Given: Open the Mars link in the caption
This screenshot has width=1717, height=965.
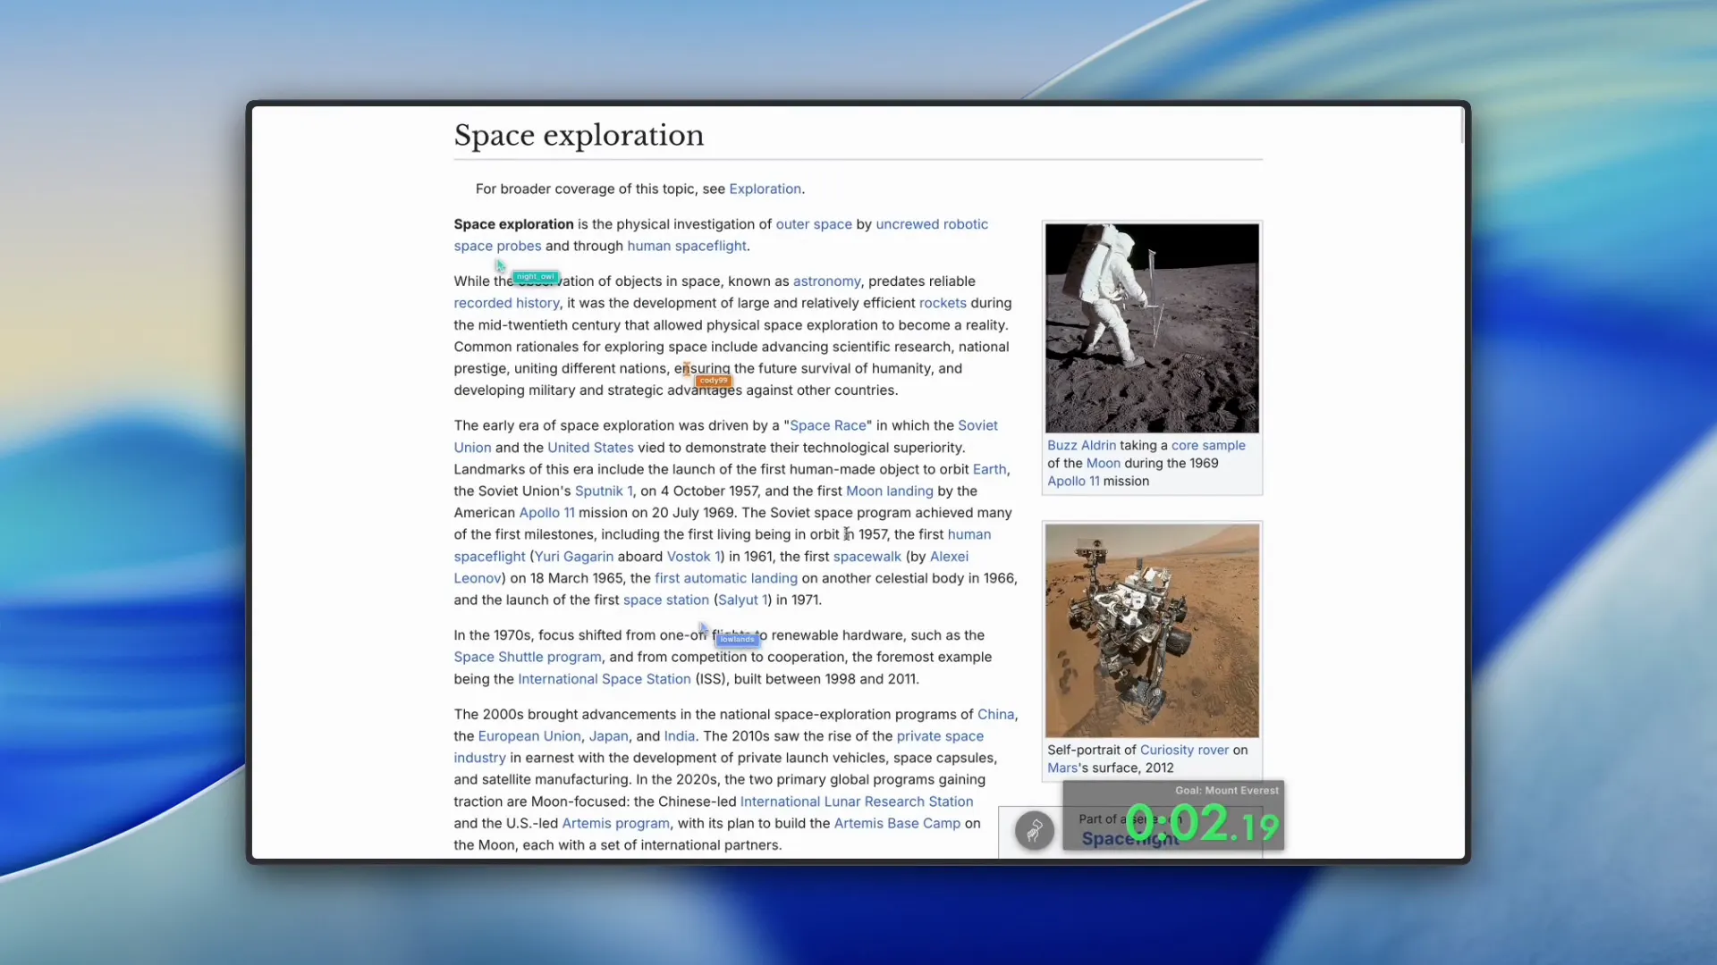Looking at the screenshot, I should click(1062, 768).
